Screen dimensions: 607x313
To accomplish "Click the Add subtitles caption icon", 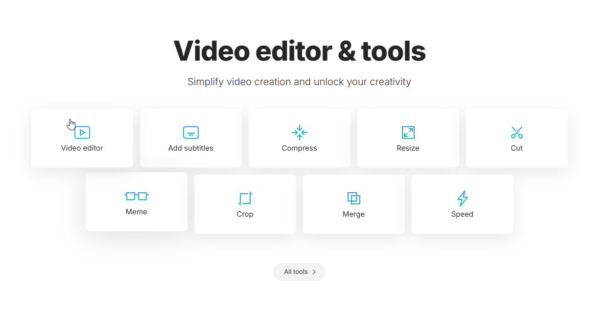I will tap(191, 133).
